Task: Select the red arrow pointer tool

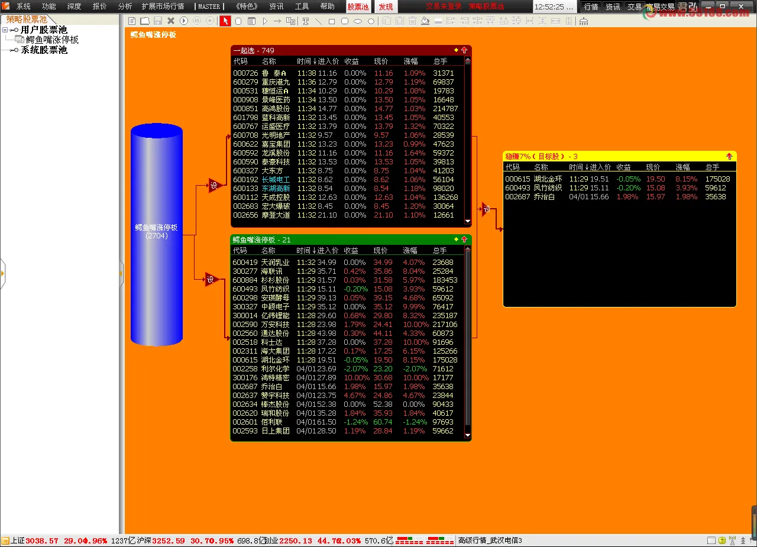Action: tap(225, 21)
